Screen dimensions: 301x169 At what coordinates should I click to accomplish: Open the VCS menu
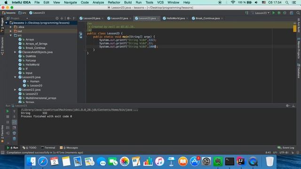[160, 2]
